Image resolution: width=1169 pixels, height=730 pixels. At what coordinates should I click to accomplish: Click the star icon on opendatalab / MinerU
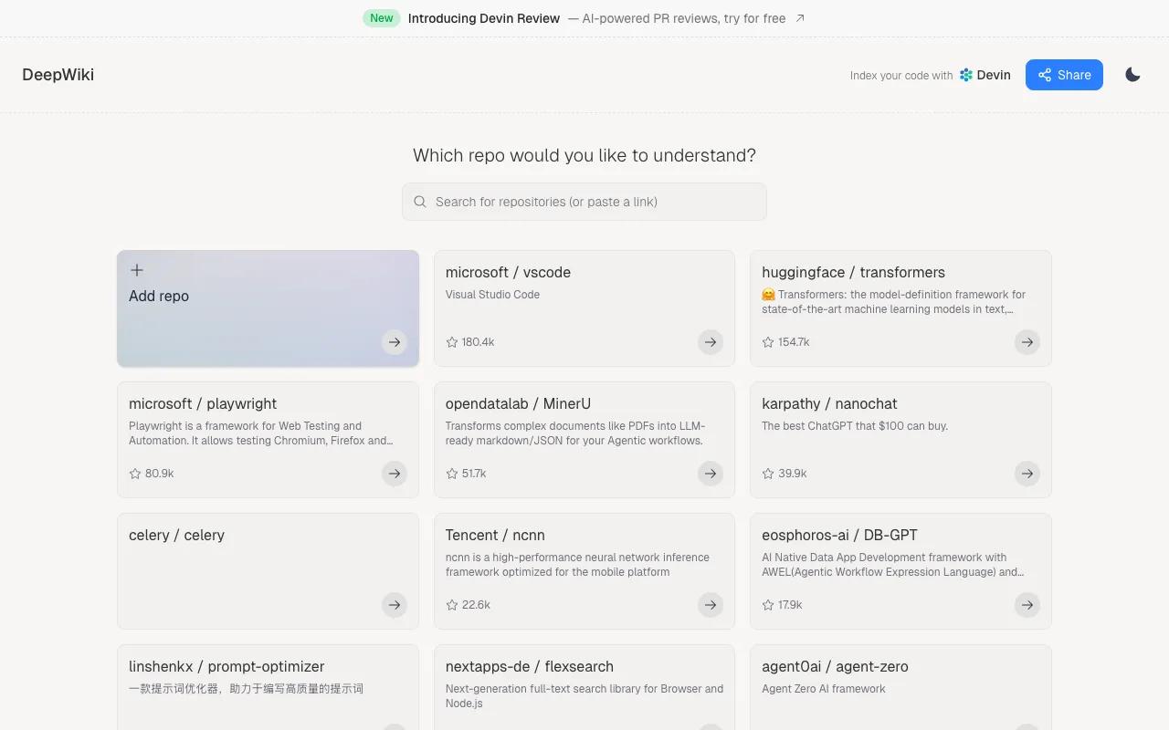(x=452, y=474)
